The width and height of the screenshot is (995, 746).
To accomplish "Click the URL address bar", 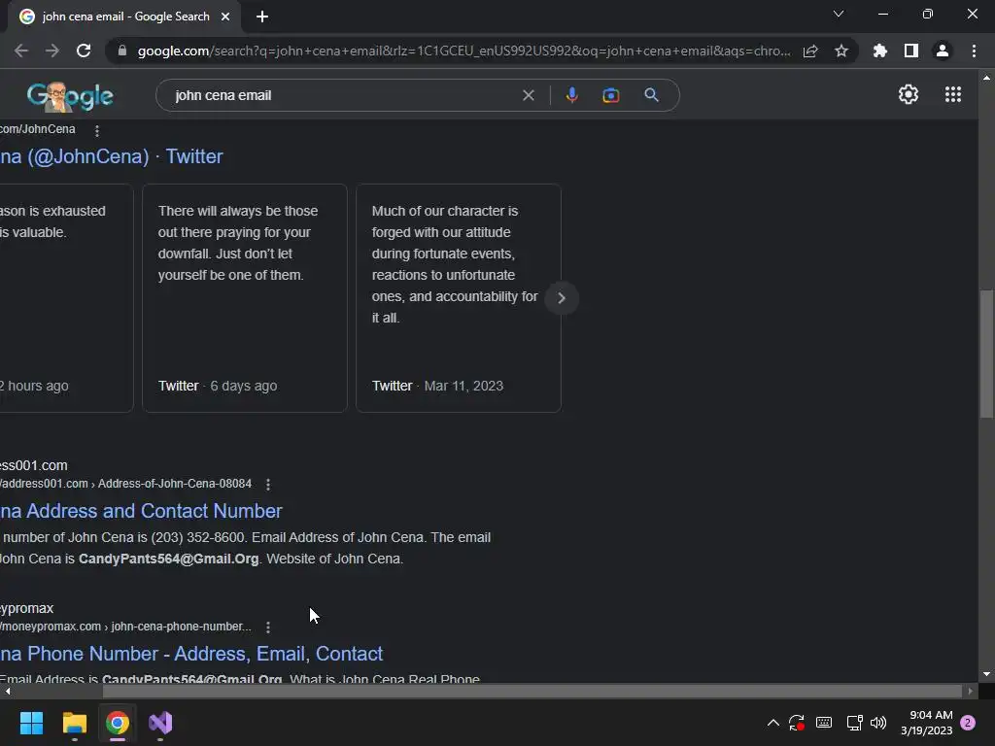I will click(463, 51).
